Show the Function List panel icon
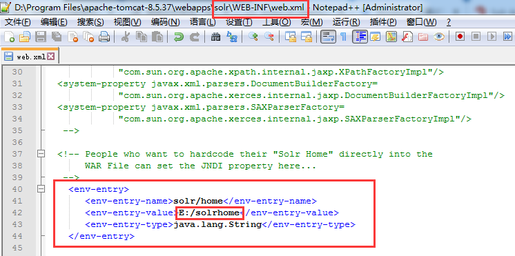515x256 pixels. point(407,37)
